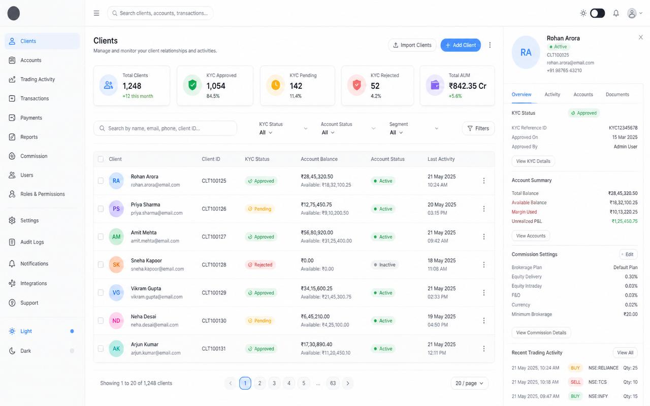Open Roles & Permissions in sidebar
650x406 pixels.
click(x=42, y=194)
